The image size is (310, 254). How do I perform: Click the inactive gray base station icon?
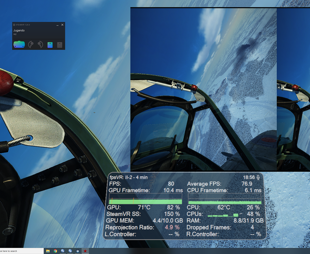[60, 45]
